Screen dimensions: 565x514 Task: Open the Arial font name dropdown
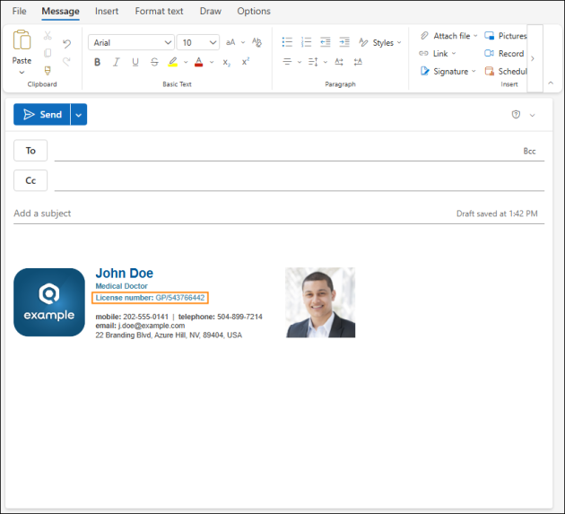[x=131, y=42]
